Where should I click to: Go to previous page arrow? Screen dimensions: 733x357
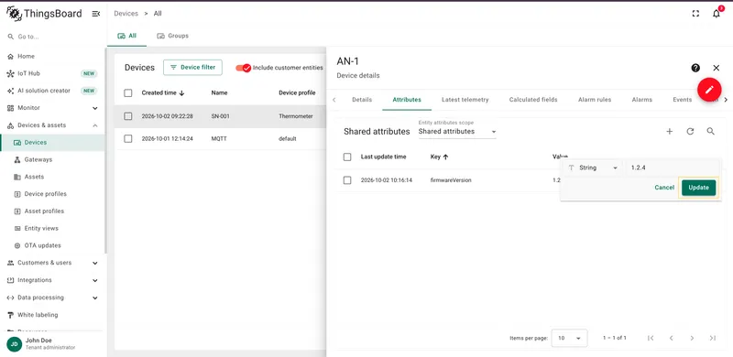click(x=672, y=338)
